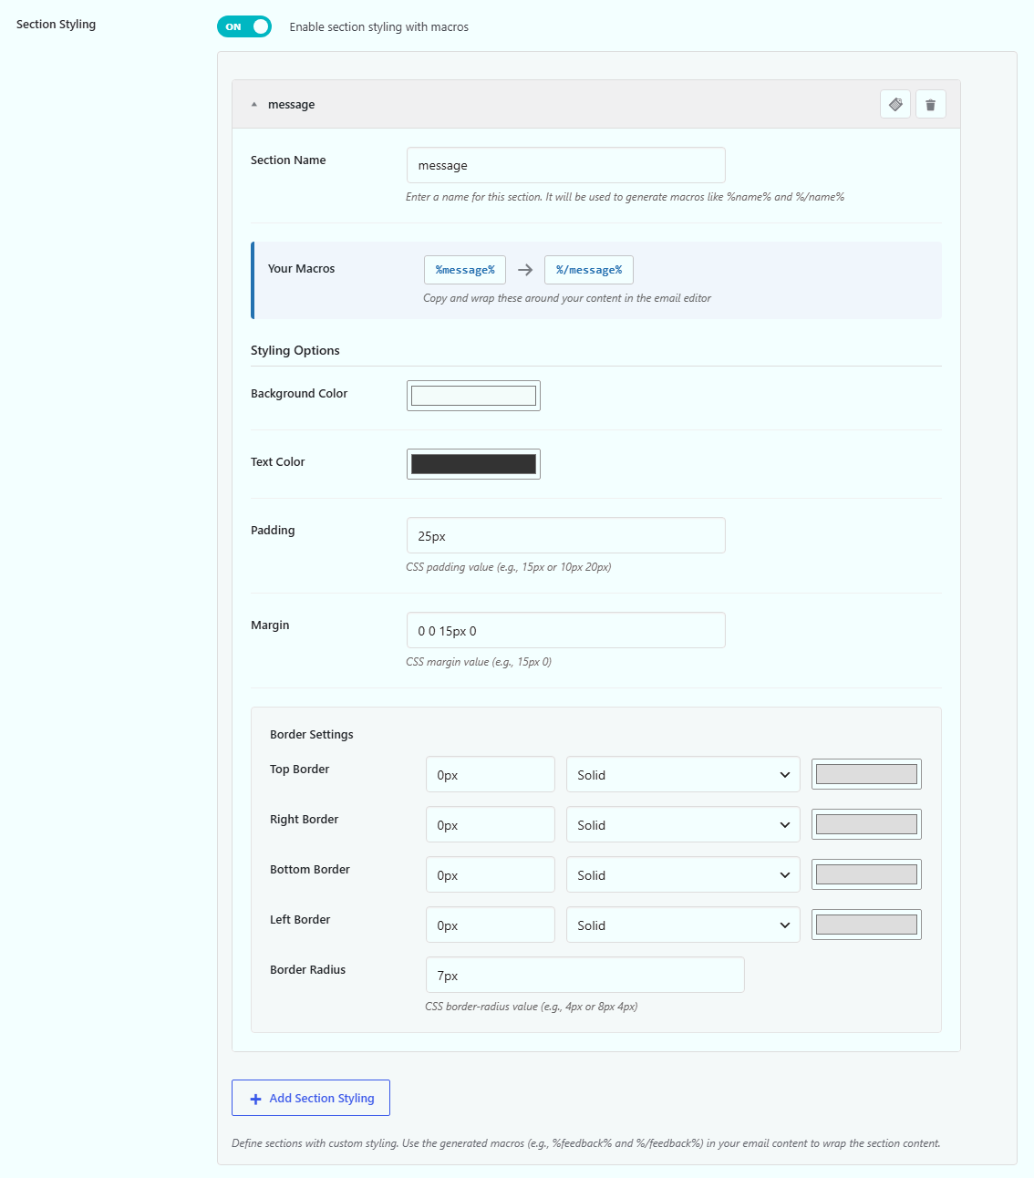Turn off the Section Styling toggle
Screen dimensions: 1034x1178
(244, 26)
